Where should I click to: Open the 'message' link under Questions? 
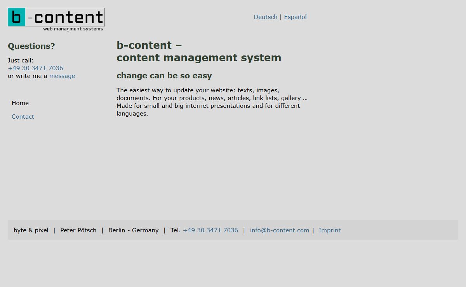pyautogui.click(x=62, y=76)
